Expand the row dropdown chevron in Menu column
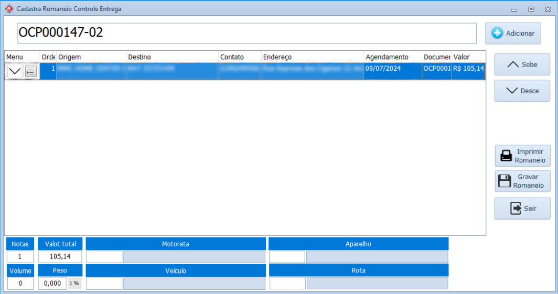558x294 pixels. 15,72
